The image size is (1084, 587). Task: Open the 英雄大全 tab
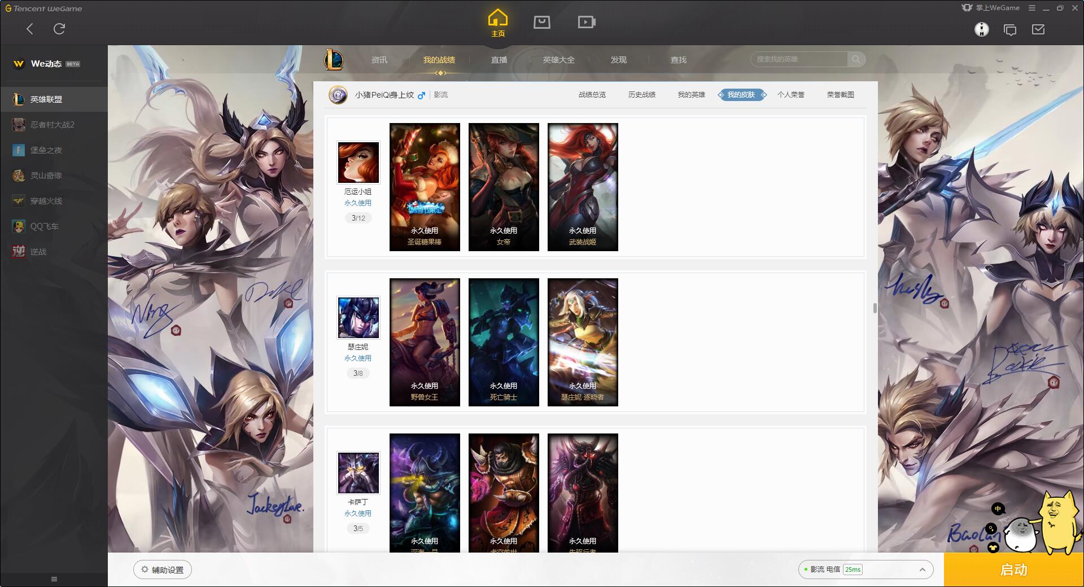559,60
